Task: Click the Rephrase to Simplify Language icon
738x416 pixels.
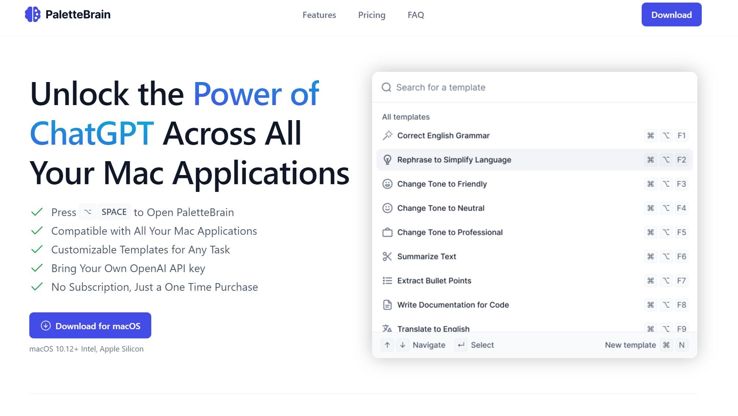Action: tap(387, 160)
